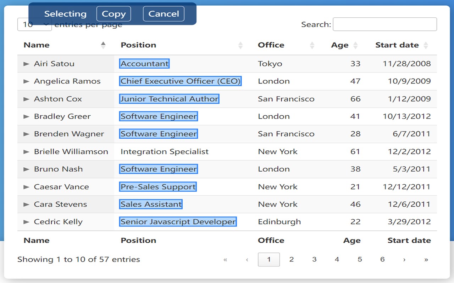The image size is (454, 283).
Task: Expand the Brielle Williamson row details
Action: coord(26,152)
